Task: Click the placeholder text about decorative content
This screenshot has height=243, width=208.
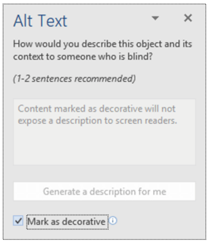Action: (x=97, y=115)
